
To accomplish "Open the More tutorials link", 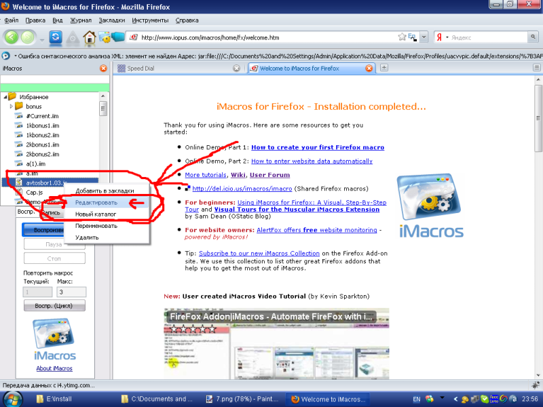I will pos(206,175).
